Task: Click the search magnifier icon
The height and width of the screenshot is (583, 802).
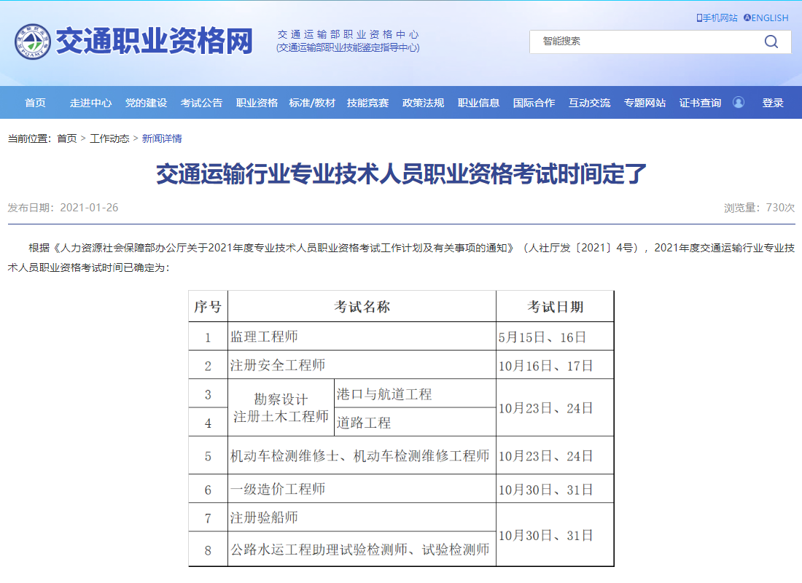Action: (x=771, y=42)
